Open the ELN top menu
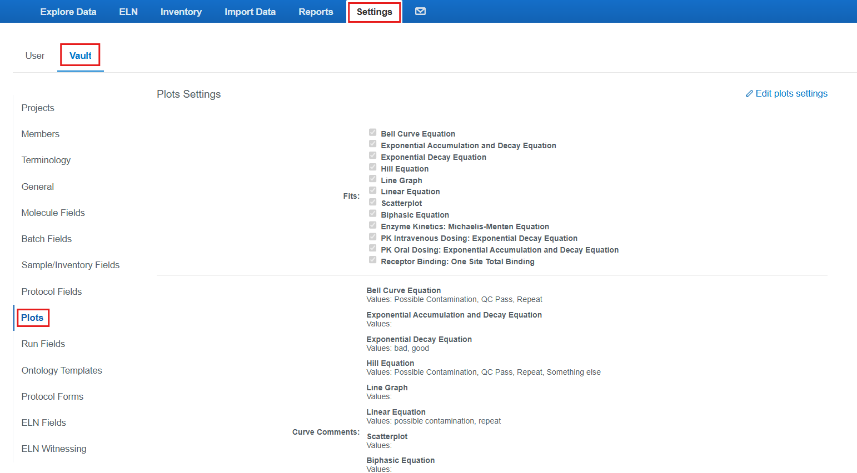Image resolution: width=857 pixels, height=473 pixels. click(x=128, y=12)
